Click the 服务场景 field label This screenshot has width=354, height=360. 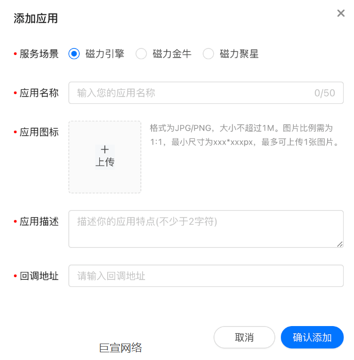click(x=39, y=54)
